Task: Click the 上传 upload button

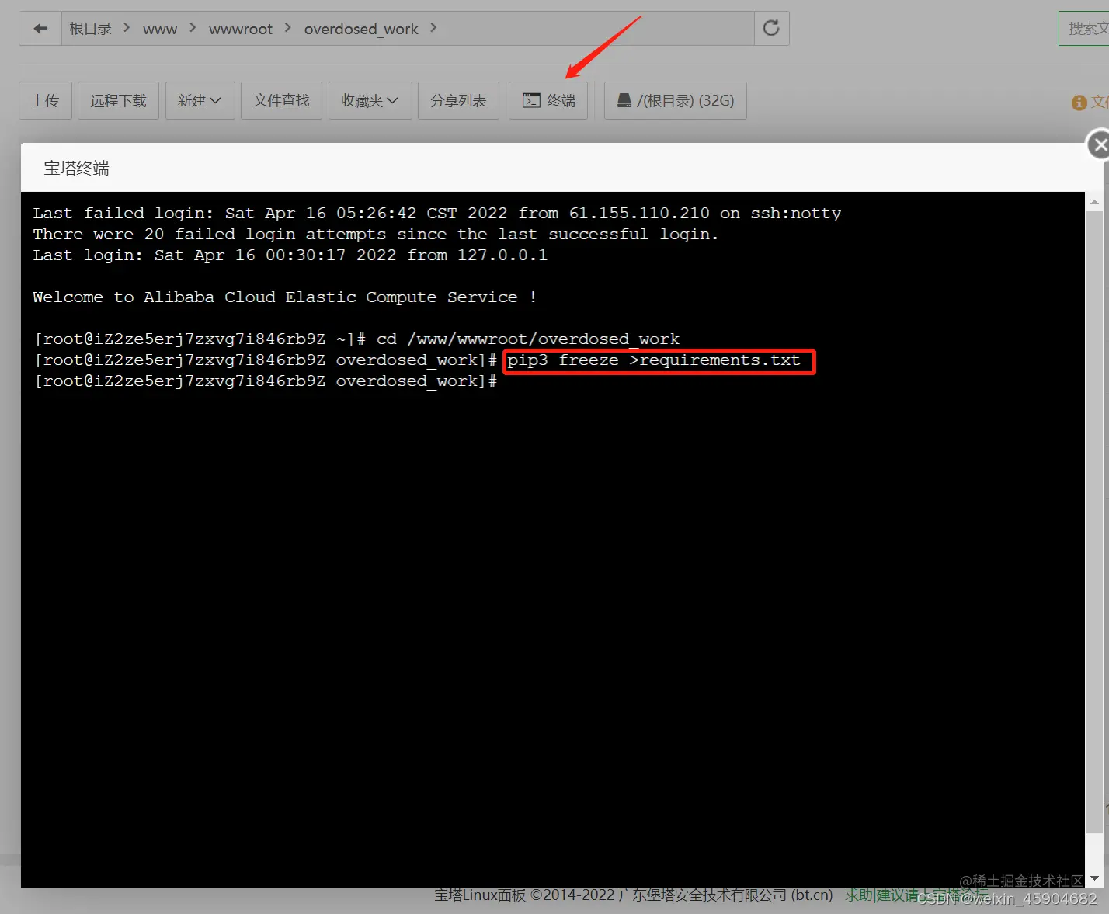Action: [x=45, y=101]
